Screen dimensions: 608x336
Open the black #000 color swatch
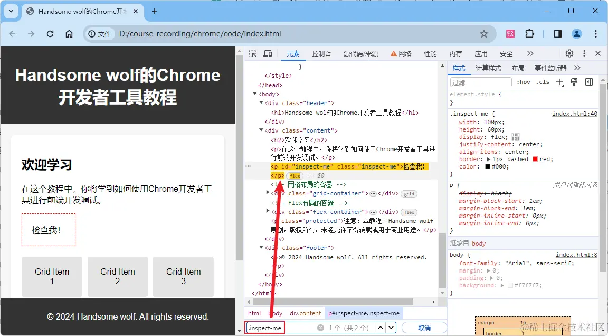488,166
